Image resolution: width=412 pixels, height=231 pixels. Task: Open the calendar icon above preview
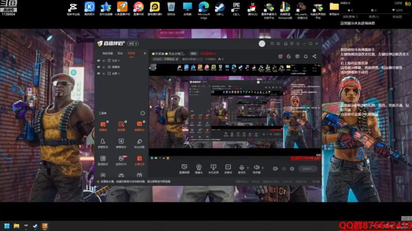280,56
